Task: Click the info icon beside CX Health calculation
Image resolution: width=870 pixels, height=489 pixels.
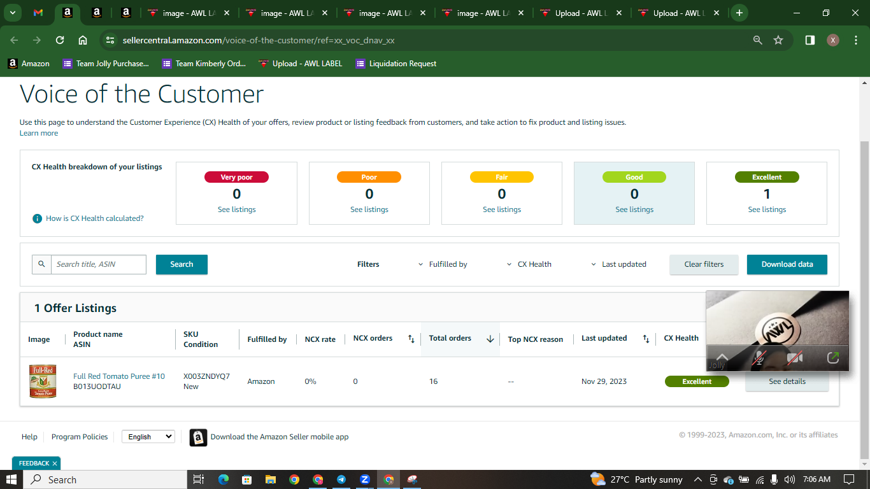Action: (38, 218)
